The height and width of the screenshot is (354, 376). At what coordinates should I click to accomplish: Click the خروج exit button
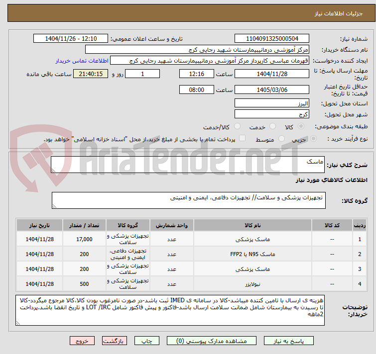coord(82,341)
